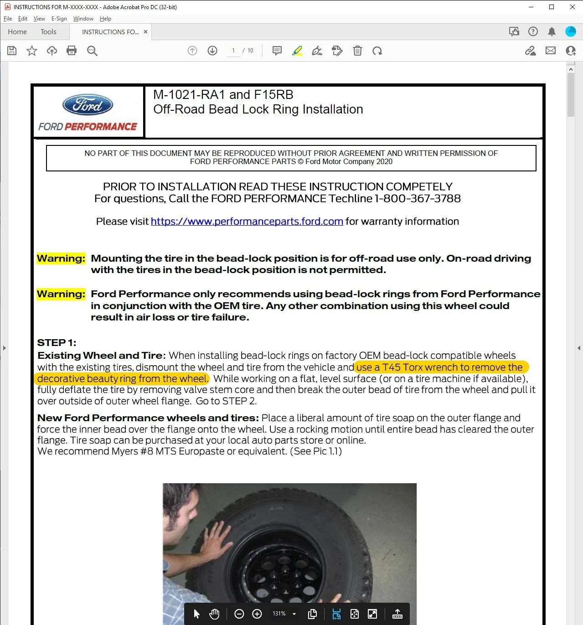Viewport: 583px width, 625px height.
Task: Rotate the page clockwise
Action: point(377,51)
